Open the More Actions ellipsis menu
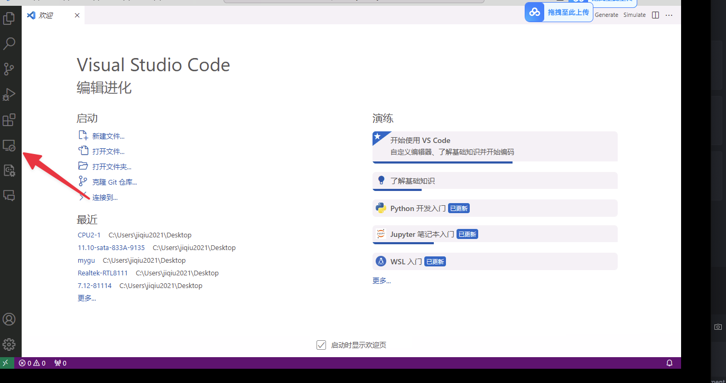This screenshot has width=726, height=383. click(669, 15)
